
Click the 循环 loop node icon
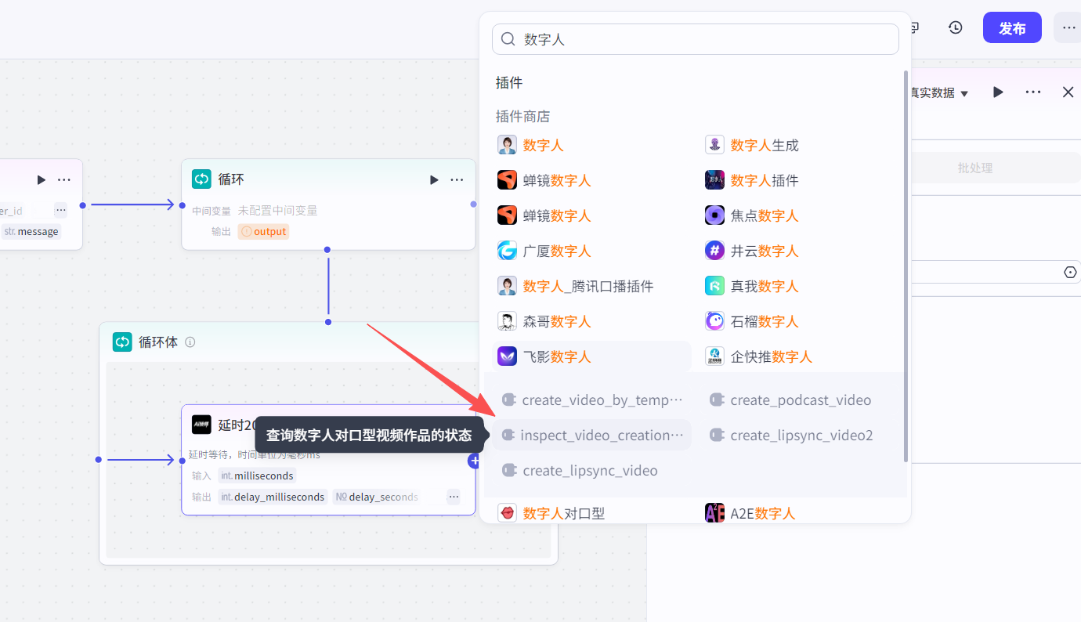point(201,179)
